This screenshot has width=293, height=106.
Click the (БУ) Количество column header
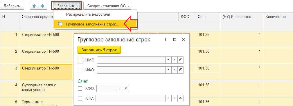coord(242,21)
